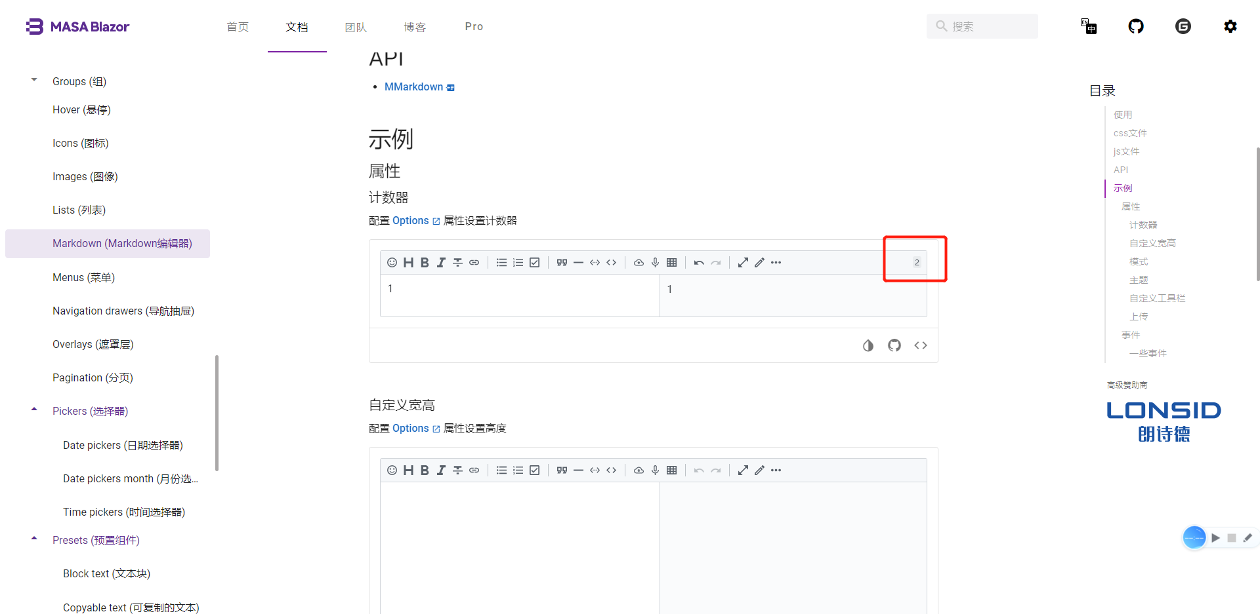View source code of the 计数器 example

tap(921, 345)
